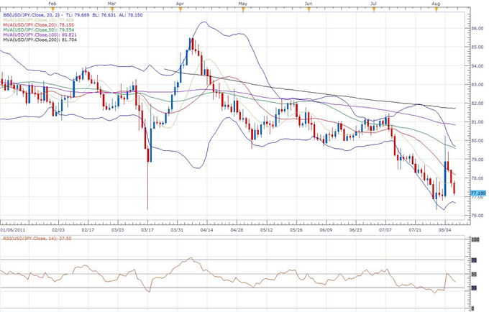This screenshot has width=489, height=312.
Task: Click the 05/12 date label
Action: (x=266, y=230)
